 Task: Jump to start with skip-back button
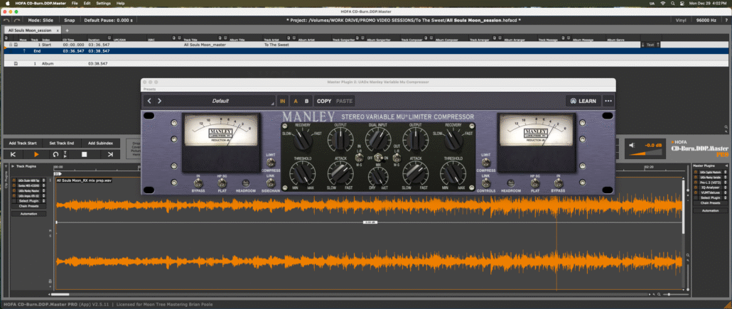pos(13,154)
